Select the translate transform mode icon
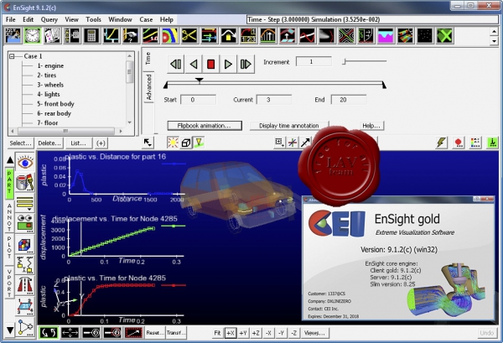Viewport: 503px width, 343px height. 70,333
